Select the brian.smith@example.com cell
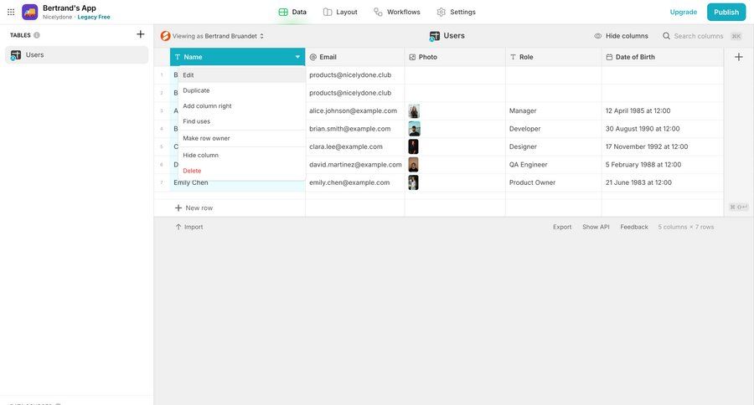 [x=355, y=129]
